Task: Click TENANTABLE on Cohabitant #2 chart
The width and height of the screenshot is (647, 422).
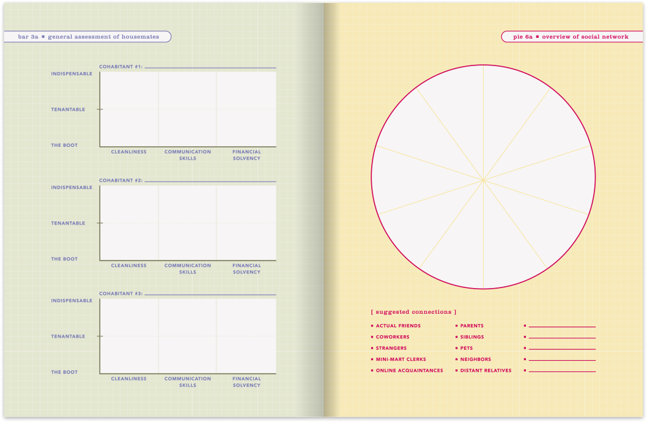Action: (x=68, y=223)
